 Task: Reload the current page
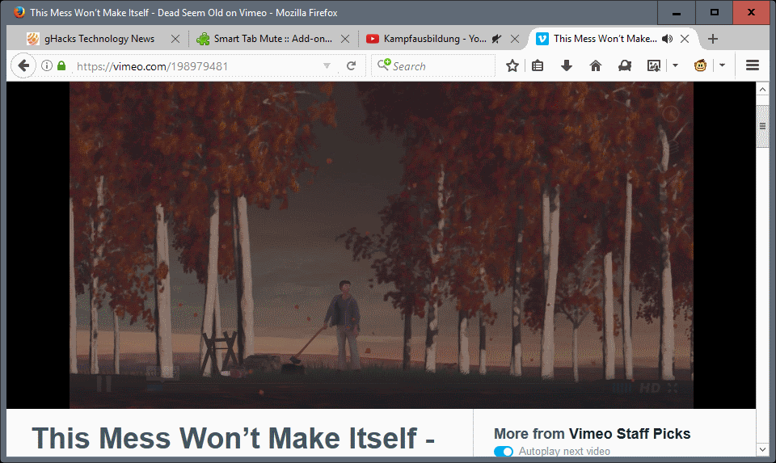(352, 65)
